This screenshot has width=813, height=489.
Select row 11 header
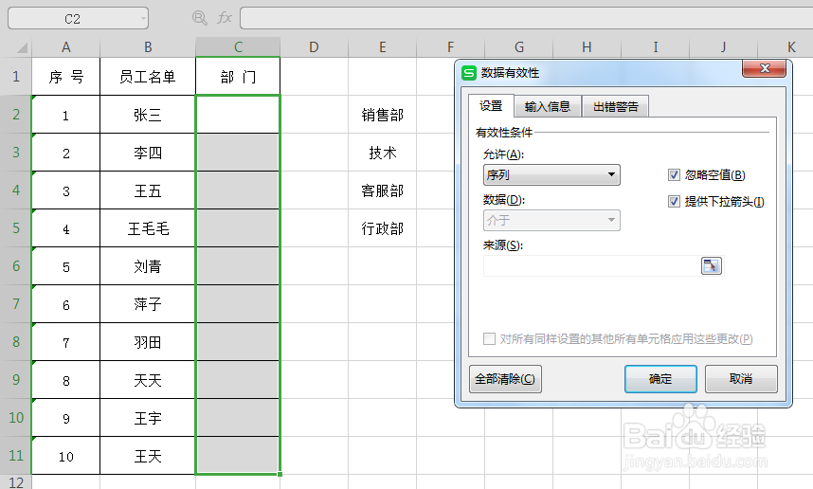[x=16, y=455]
